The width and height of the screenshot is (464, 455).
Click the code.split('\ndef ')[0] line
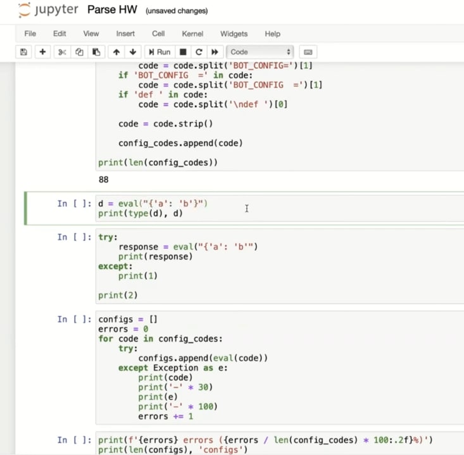click(213, 104)
